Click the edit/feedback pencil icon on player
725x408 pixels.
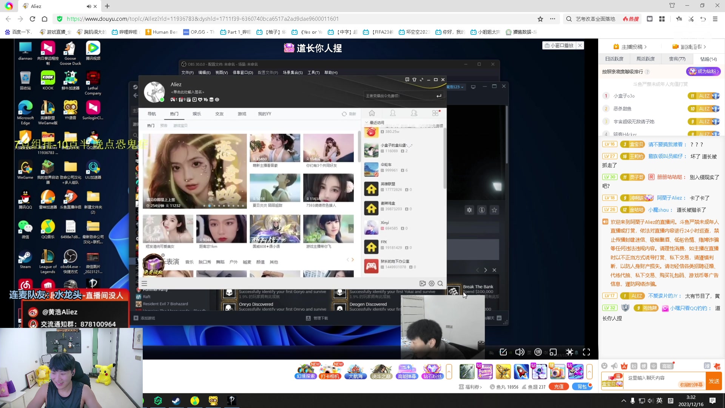point(503,352)
